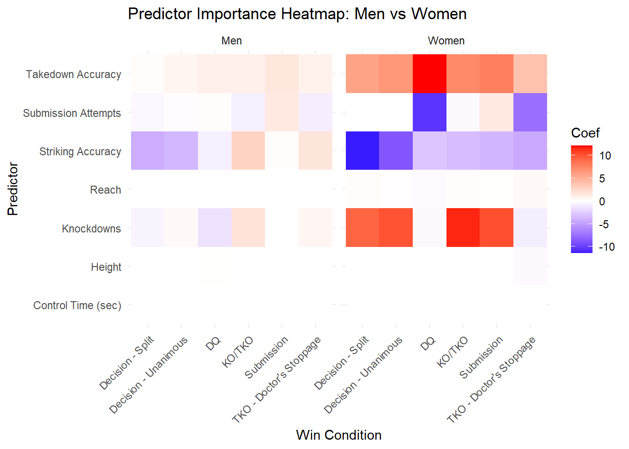The height and width of the screenshot is (449, 629).
Task: Click the Coef legend color bar
Action: [x=581, y=199]
